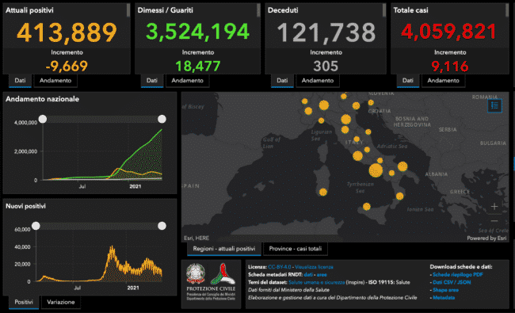Open Dati tab under Totale casi
Image resolution: width=515 pixels, height=313 pixels.
click(408, 81)
